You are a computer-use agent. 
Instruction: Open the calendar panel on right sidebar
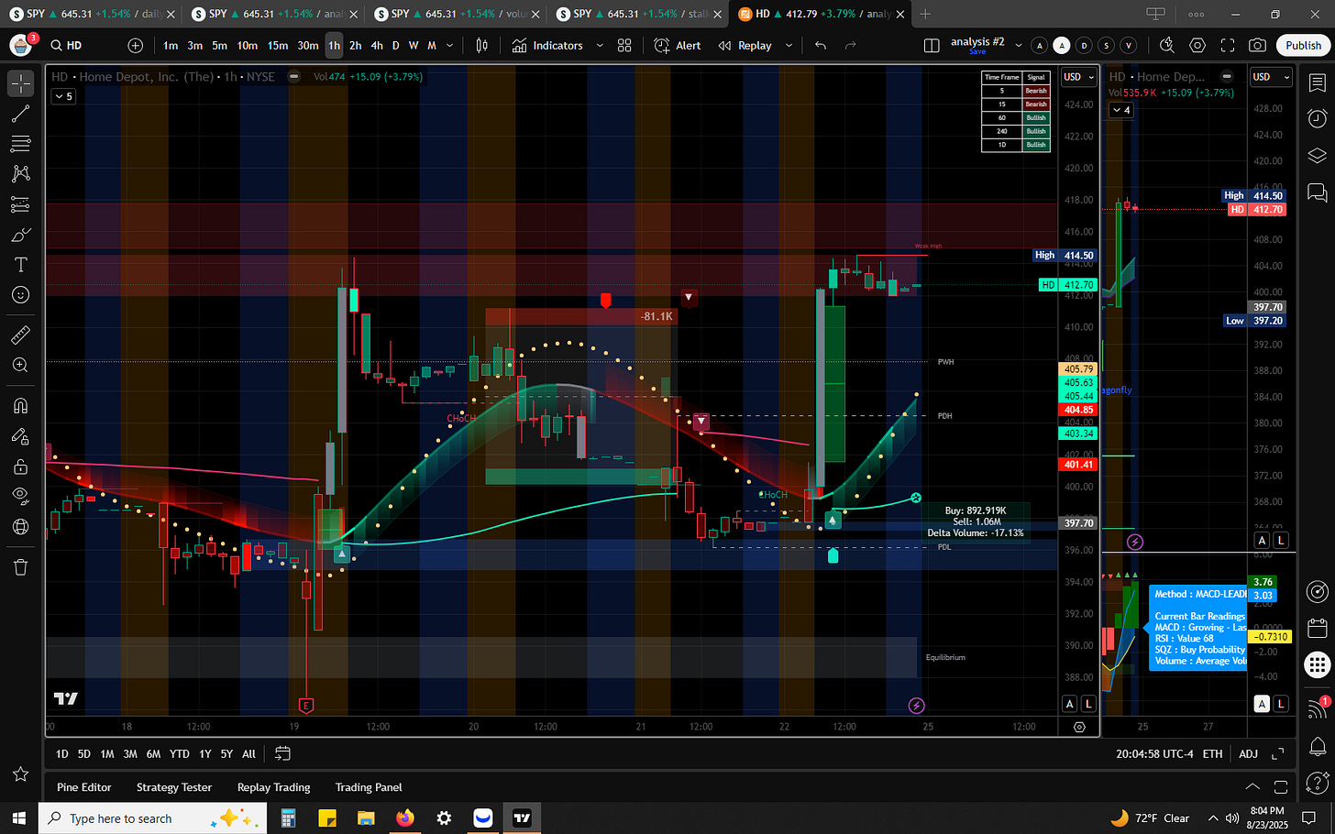[1318, 628]
